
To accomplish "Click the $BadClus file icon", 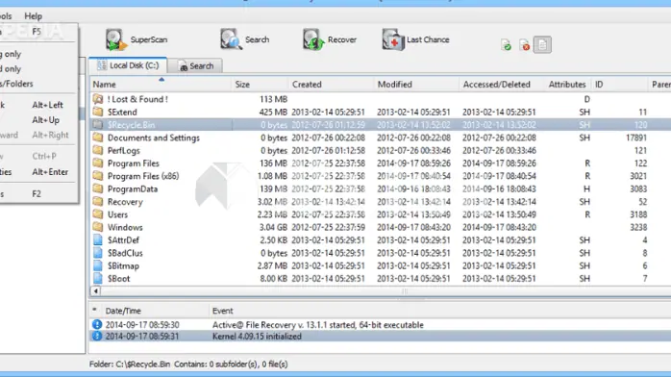I will [98, 253].
